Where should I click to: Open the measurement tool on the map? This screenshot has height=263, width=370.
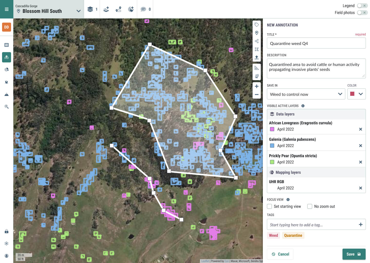[256, 68]
